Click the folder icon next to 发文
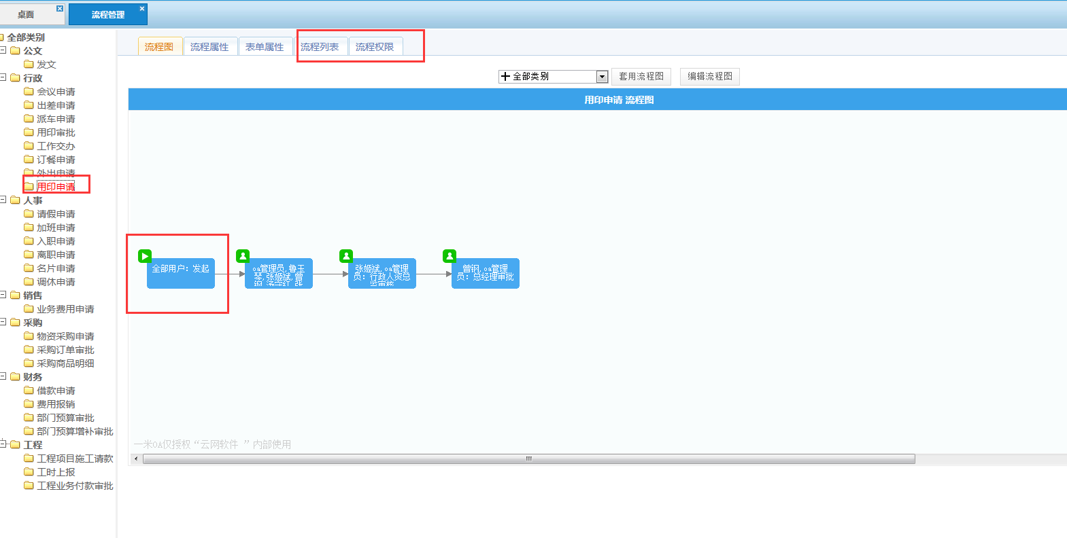This screenshot has height=538, width=1067. pyautogui.click(x=29, y=64)
